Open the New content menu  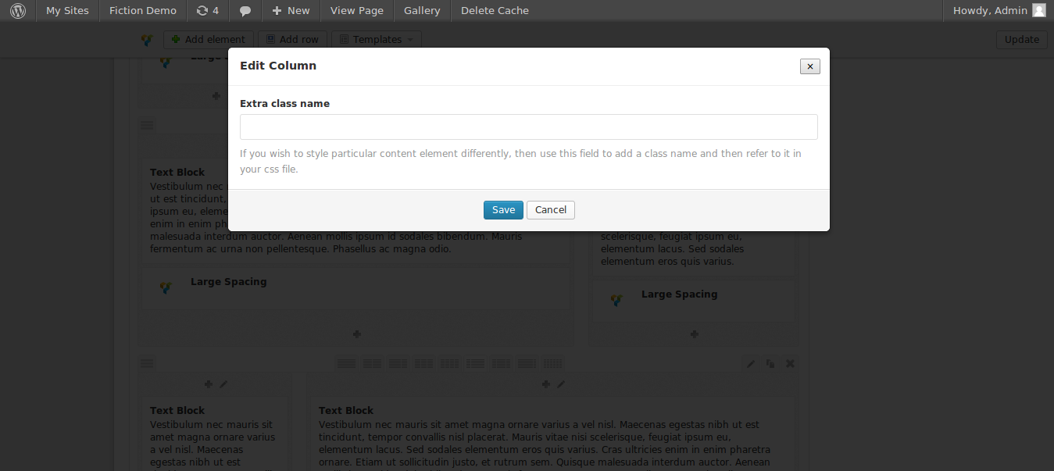tap(291, 10)
